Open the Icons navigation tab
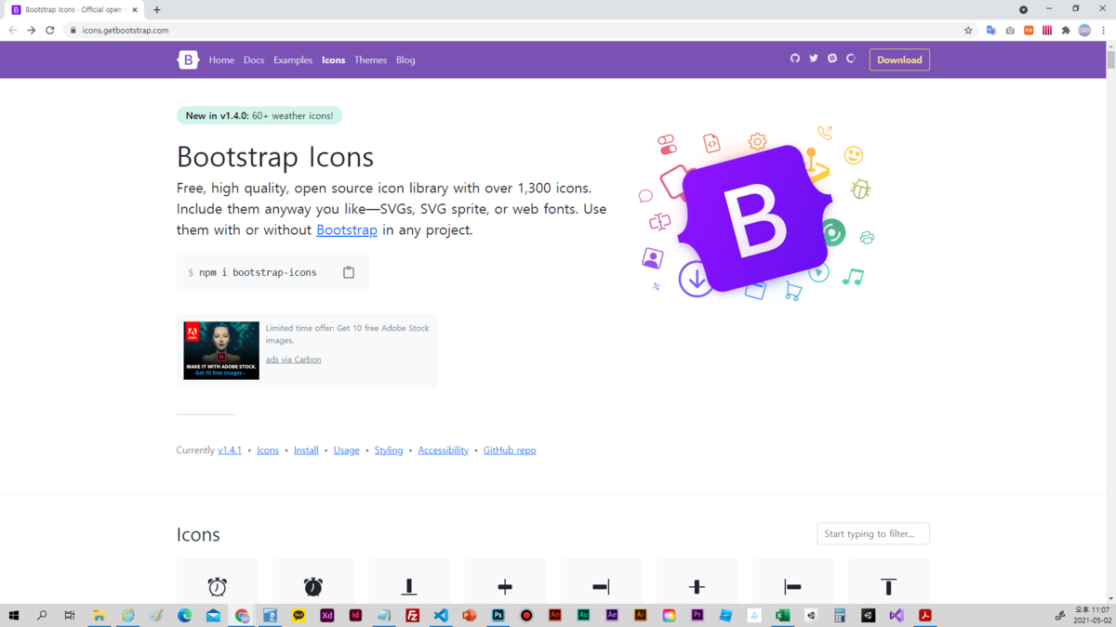1116x627 pixels. pyautogui.click(x=333, y=59)
